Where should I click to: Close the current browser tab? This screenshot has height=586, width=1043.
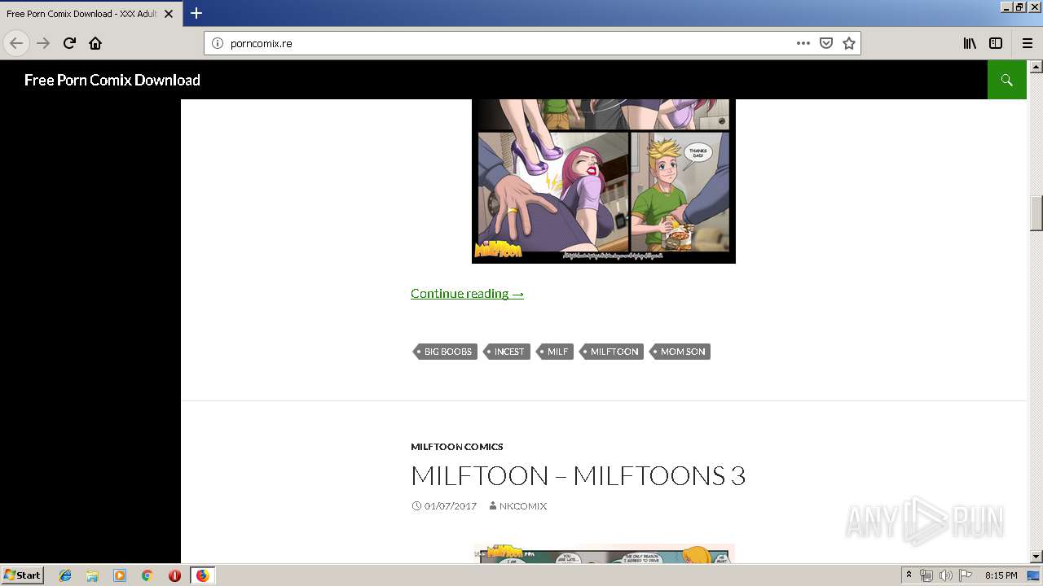pos(169,14)
